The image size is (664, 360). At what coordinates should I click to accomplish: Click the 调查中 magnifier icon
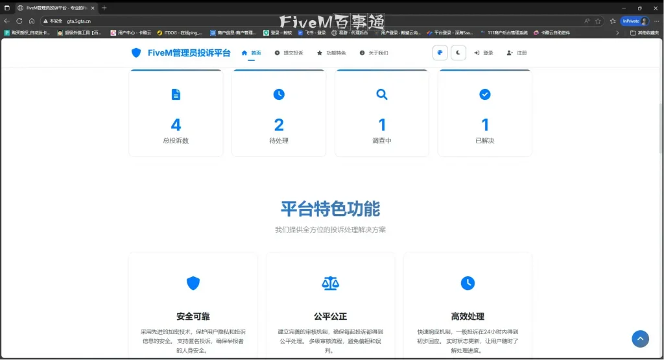click(382, 95)
